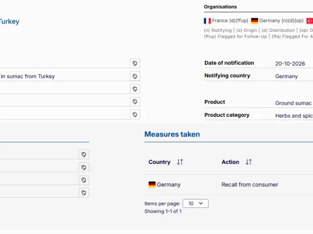Open the Items per page dropdown
The height and width of the screenshot is (234, 313).
coord(196,203)
